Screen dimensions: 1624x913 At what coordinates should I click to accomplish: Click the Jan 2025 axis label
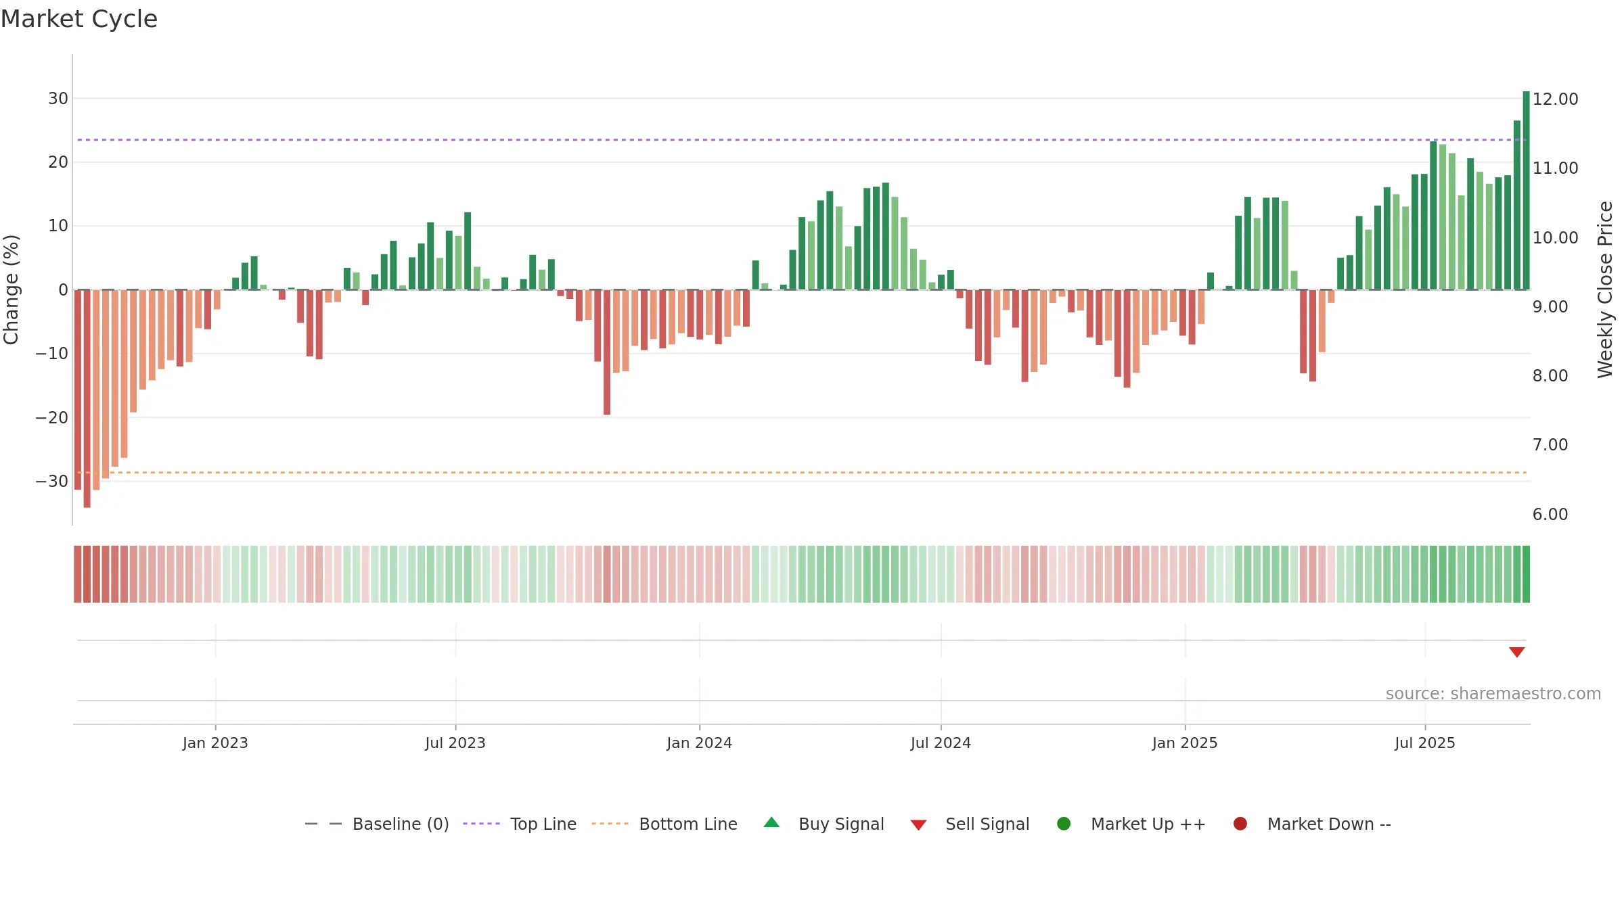click(x=1185, y=743)
